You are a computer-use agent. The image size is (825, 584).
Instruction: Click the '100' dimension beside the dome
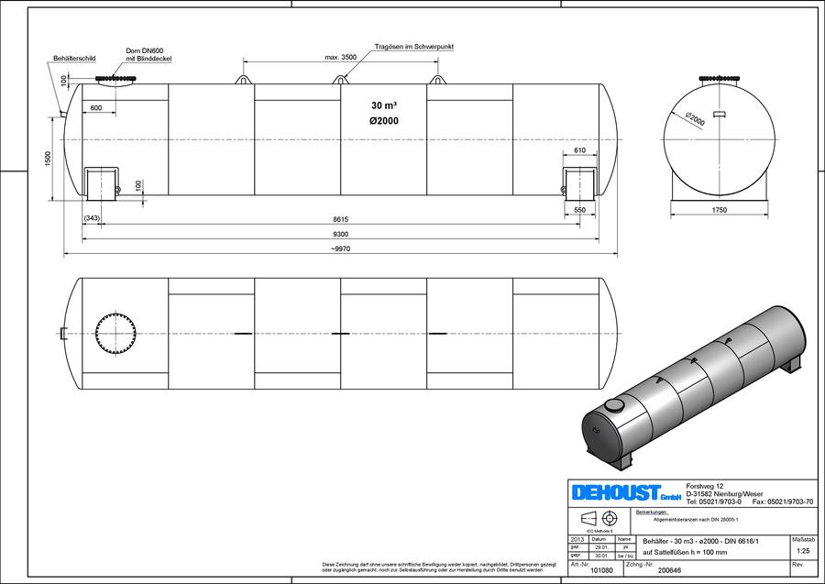(64, 81)
